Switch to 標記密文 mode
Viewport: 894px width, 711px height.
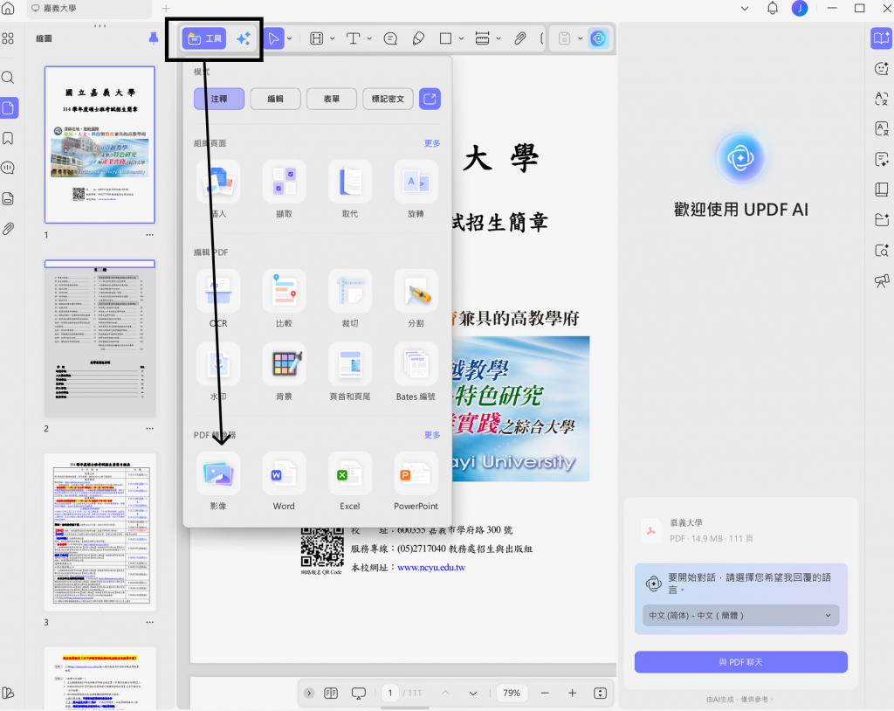pyautogui.click(x=389, y=99)
